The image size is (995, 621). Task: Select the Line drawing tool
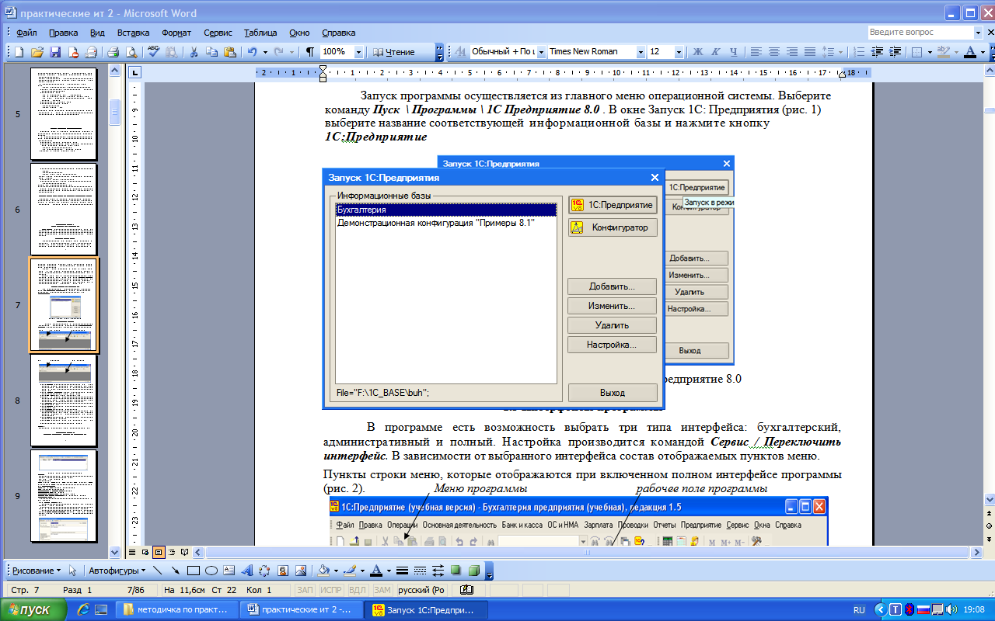tap(158, 571)
